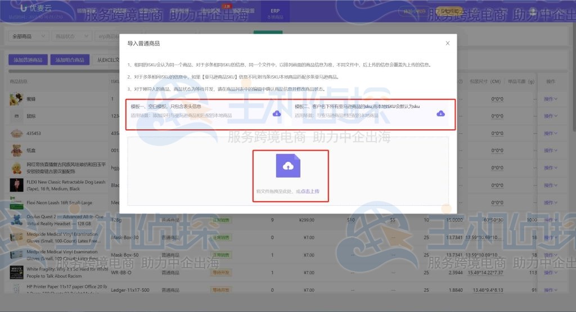Click the 435453 product thumbnail

click(x=16, y=133)
